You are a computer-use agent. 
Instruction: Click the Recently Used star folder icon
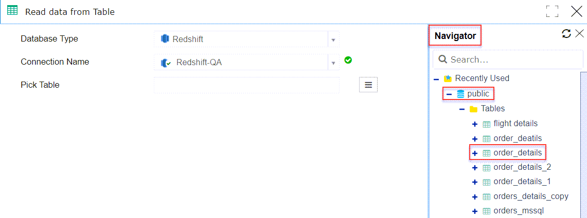pos(448,79)
